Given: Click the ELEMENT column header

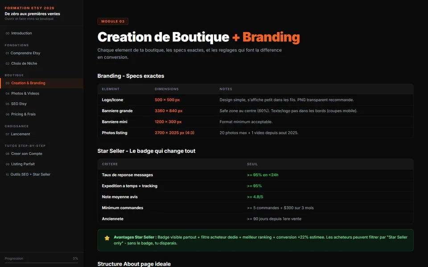Looking at the screenshot, I should [x=111, y=89].
